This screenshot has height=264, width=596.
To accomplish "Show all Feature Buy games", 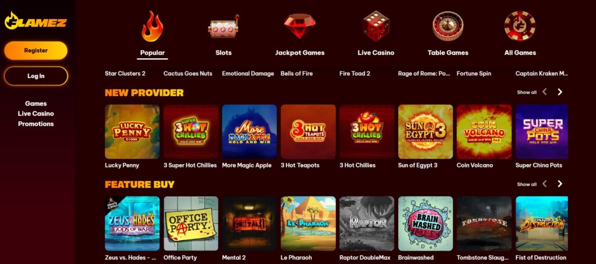I will (527, 184).
